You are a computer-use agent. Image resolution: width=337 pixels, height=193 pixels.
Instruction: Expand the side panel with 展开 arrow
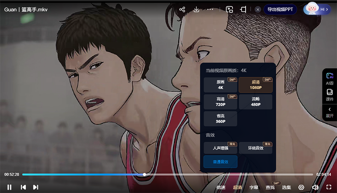coord(329,113)
